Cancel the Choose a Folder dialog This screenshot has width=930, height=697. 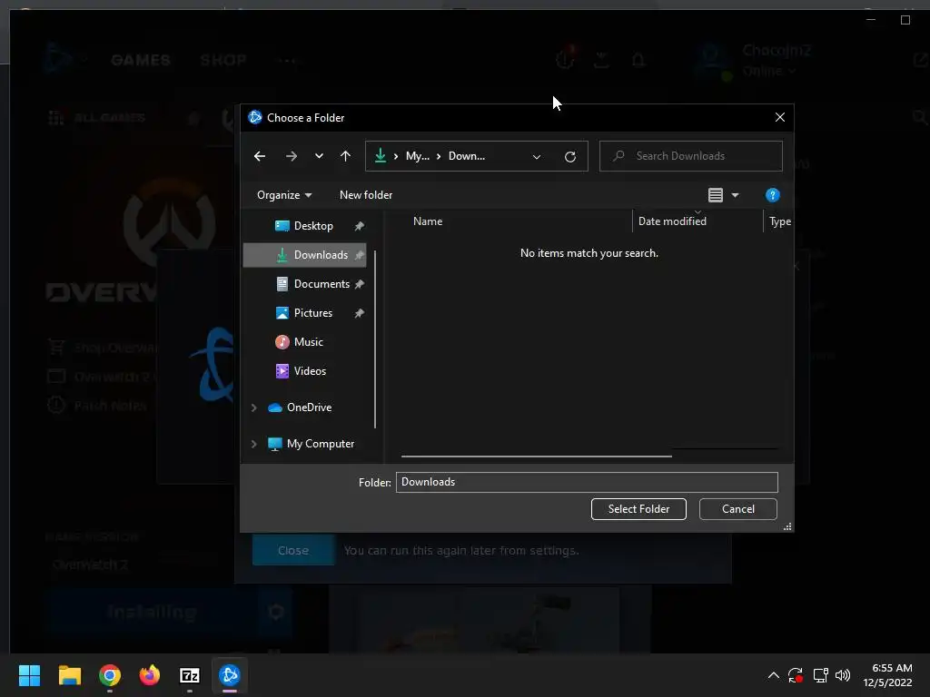tap(737, 509)
